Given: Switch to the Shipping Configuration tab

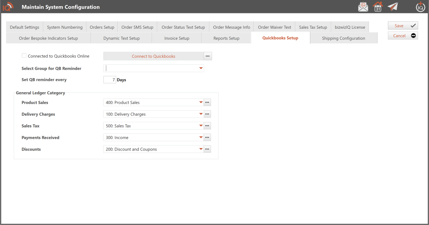Looking at the screenshot, I should [x=344, y=38].
